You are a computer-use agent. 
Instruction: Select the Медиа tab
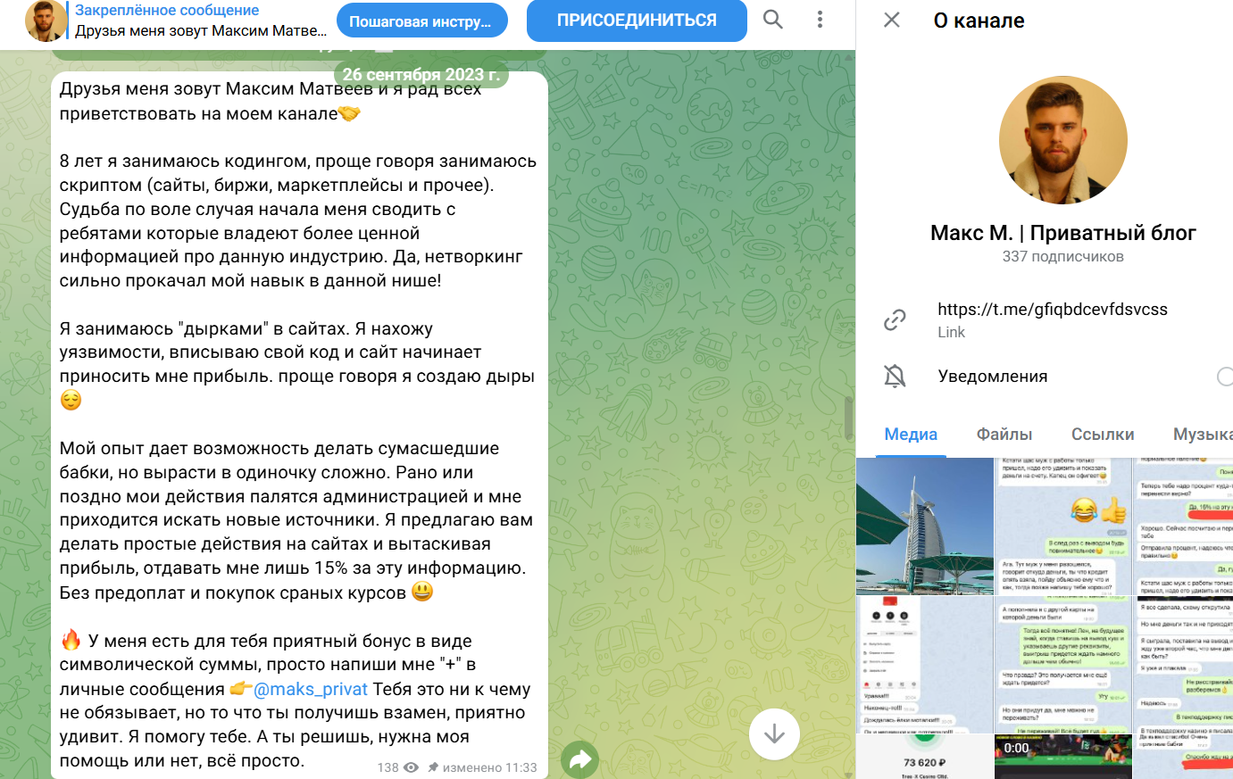pos(911,435)
